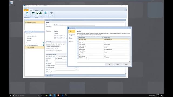The image size is (173, 97).
Task: Select Action category in Insert Variable dialog
Action: point(72,32)
